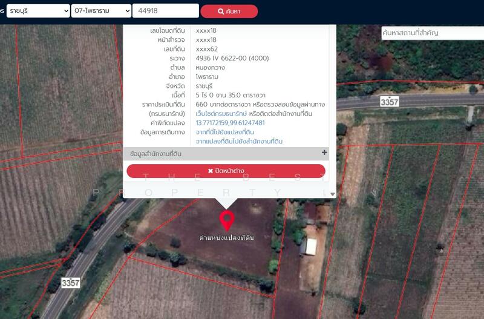The width and height of the screenshot is (484, 319).
Task: Open the เว็บไซต์กรมธนารักษ์ link
Action: pos(221,114)
